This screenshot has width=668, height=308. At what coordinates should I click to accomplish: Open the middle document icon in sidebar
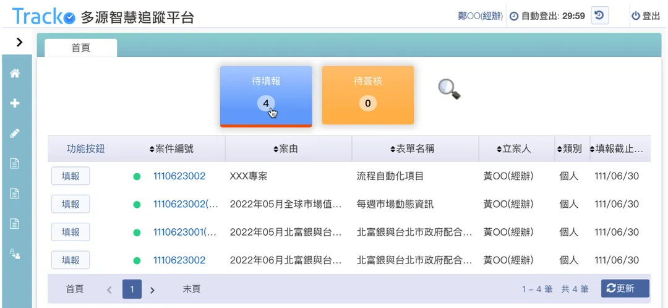[15, 193]
